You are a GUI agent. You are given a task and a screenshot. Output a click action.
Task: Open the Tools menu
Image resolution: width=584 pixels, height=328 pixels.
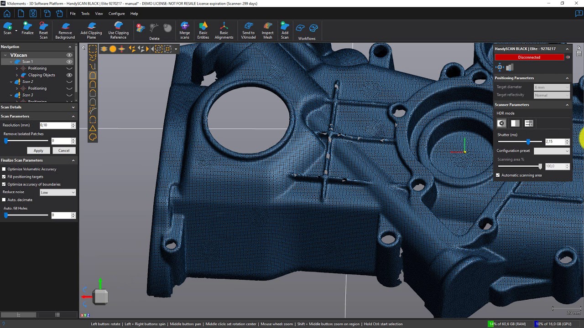pos(85,14)
